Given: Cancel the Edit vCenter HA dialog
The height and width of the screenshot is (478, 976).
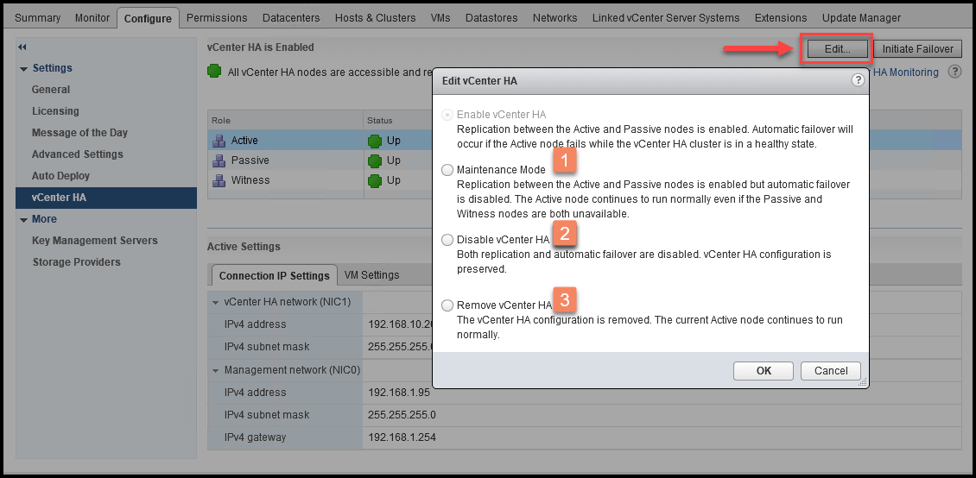Looking at the screenshot, I should (x=831, y=370).
